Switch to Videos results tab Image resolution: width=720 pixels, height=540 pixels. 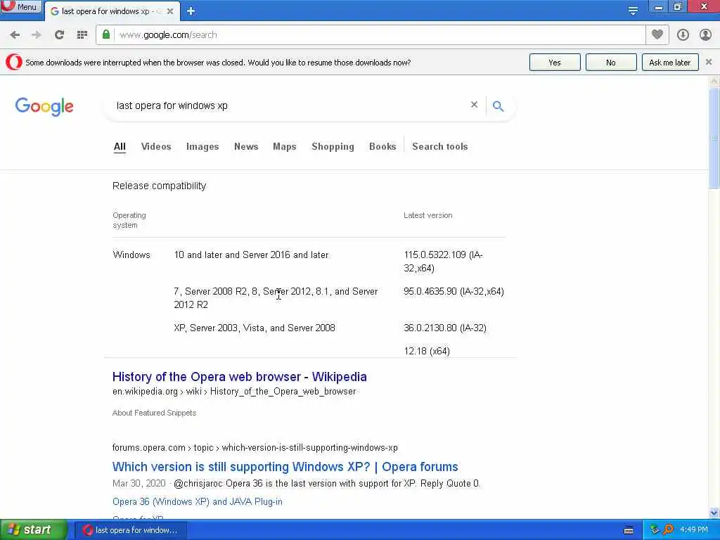coord(156,146)
